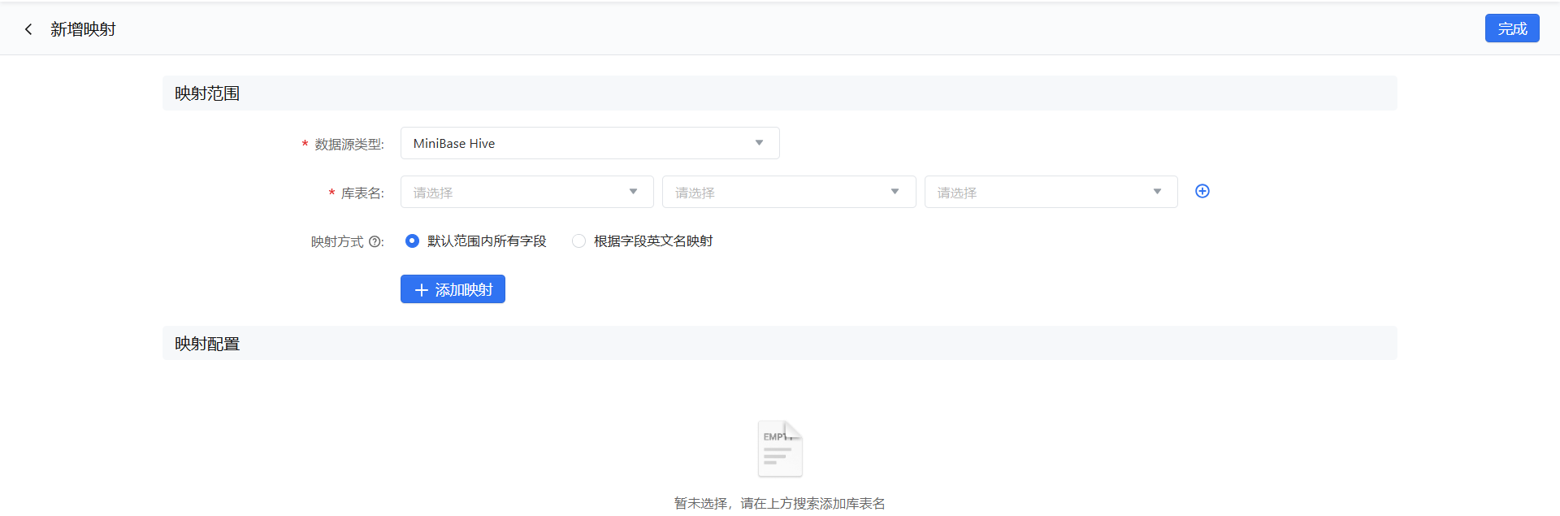Open the third 库表名 请选择 dropdown

pos(1051,192)
